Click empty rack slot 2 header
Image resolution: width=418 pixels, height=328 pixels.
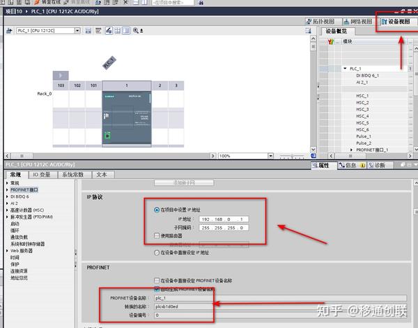pyautogui.click(x=160, y=86)
